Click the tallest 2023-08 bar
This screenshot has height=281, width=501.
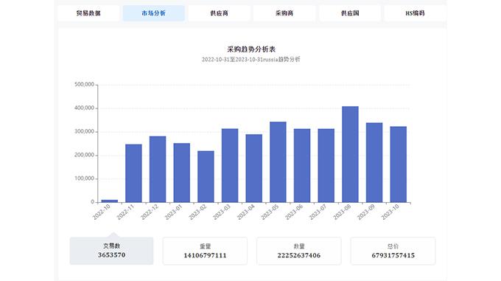[350, 154]
